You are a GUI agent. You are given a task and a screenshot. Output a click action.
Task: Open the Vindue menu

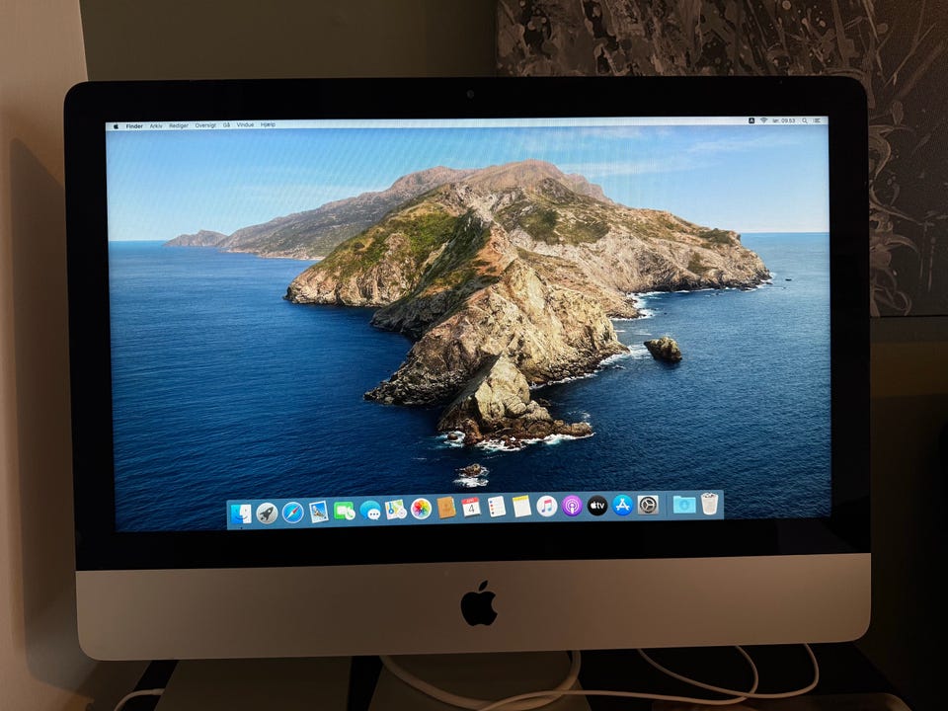click(x=245, y=124)
